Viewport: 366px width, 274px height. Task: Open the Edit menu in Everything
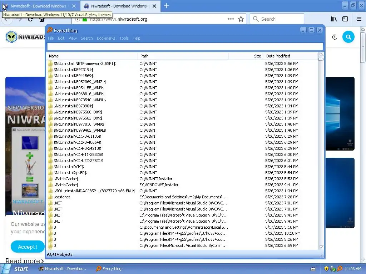(x=61, y=38)
